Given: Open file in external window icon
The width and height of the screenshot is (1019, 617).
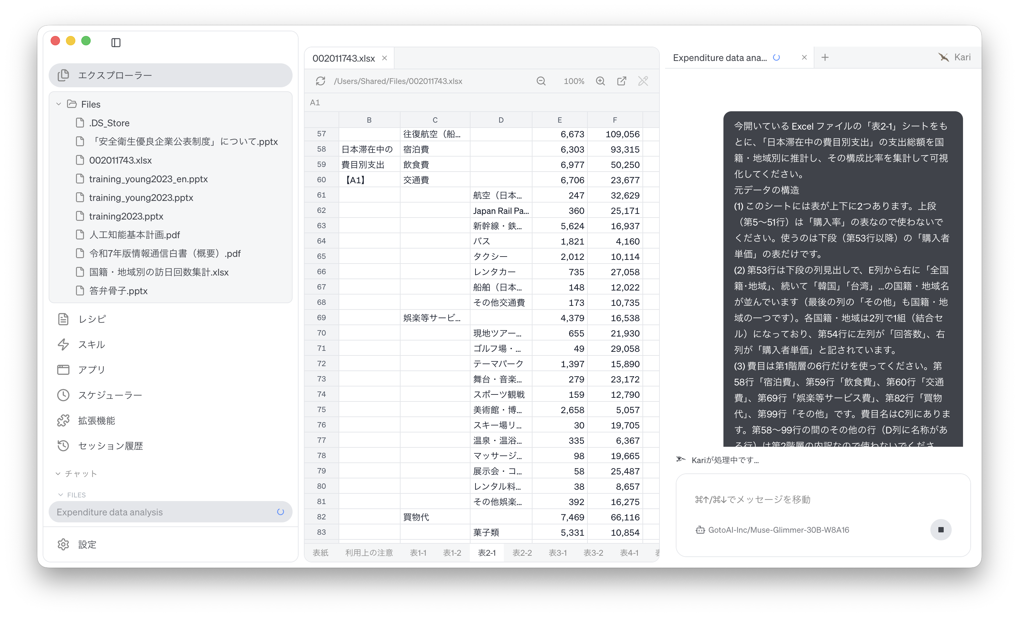Looking at the screenshot, I should point(621,81).
